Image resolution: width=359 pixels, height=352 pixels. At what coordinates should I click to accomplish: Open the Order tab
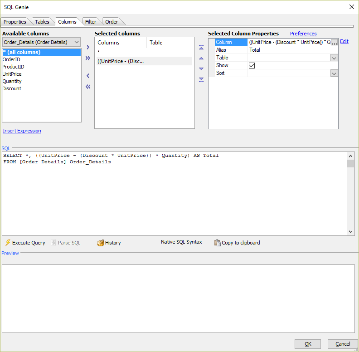[112, 22]
